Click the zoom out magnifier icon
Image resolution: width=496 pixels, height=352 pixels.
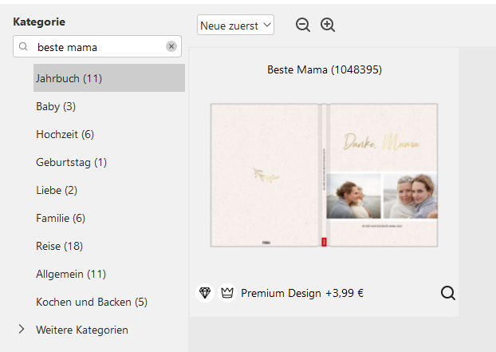click(303, 25)
